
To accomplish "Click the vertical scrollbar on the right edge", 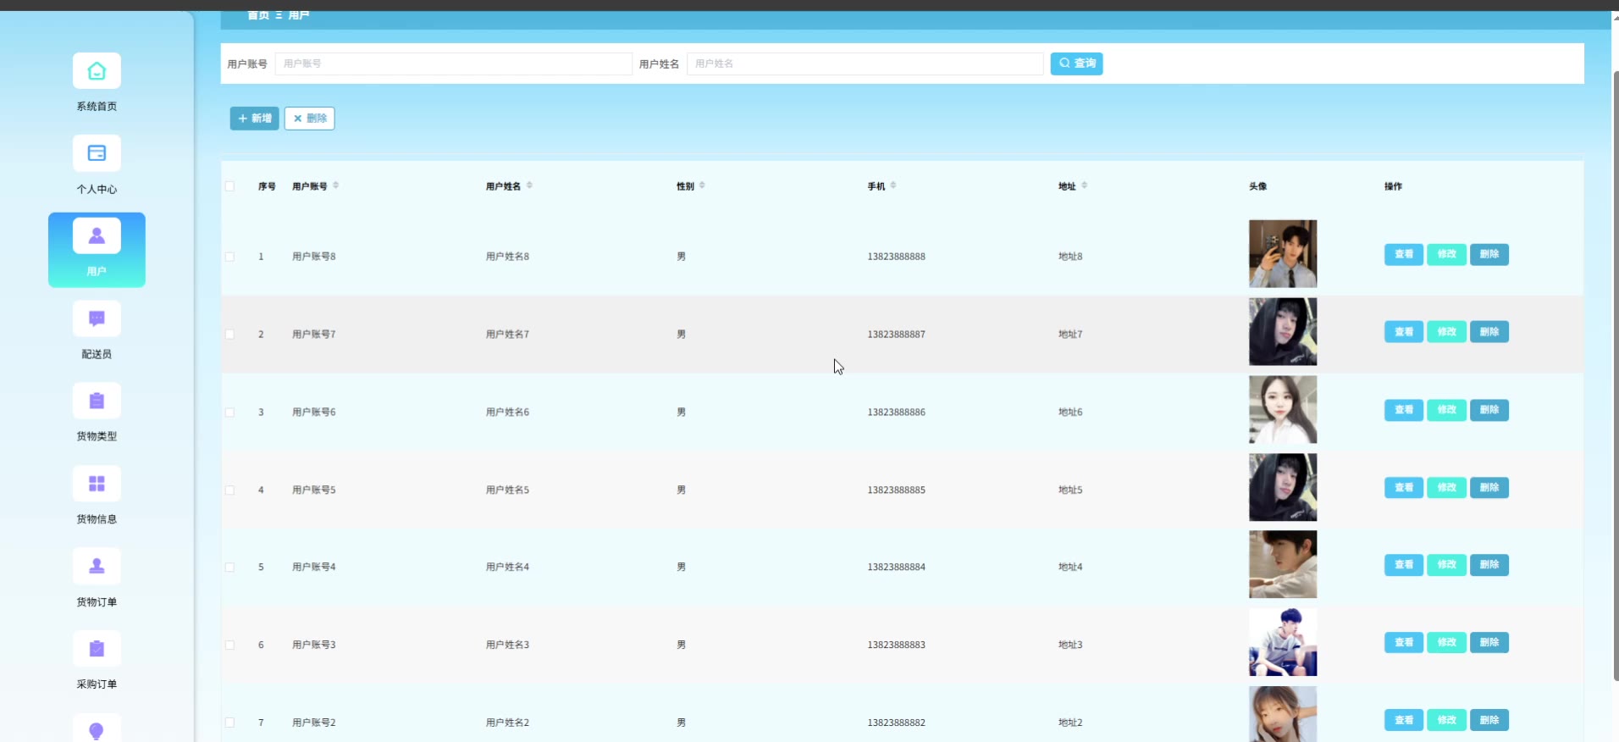I will pos(1616,376).
